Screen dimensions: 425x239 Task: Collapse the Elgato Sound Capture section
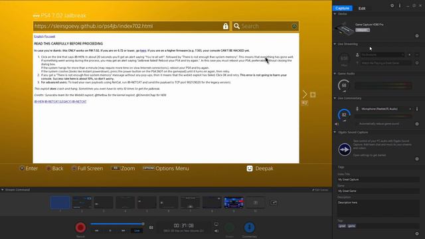(335, 132)
